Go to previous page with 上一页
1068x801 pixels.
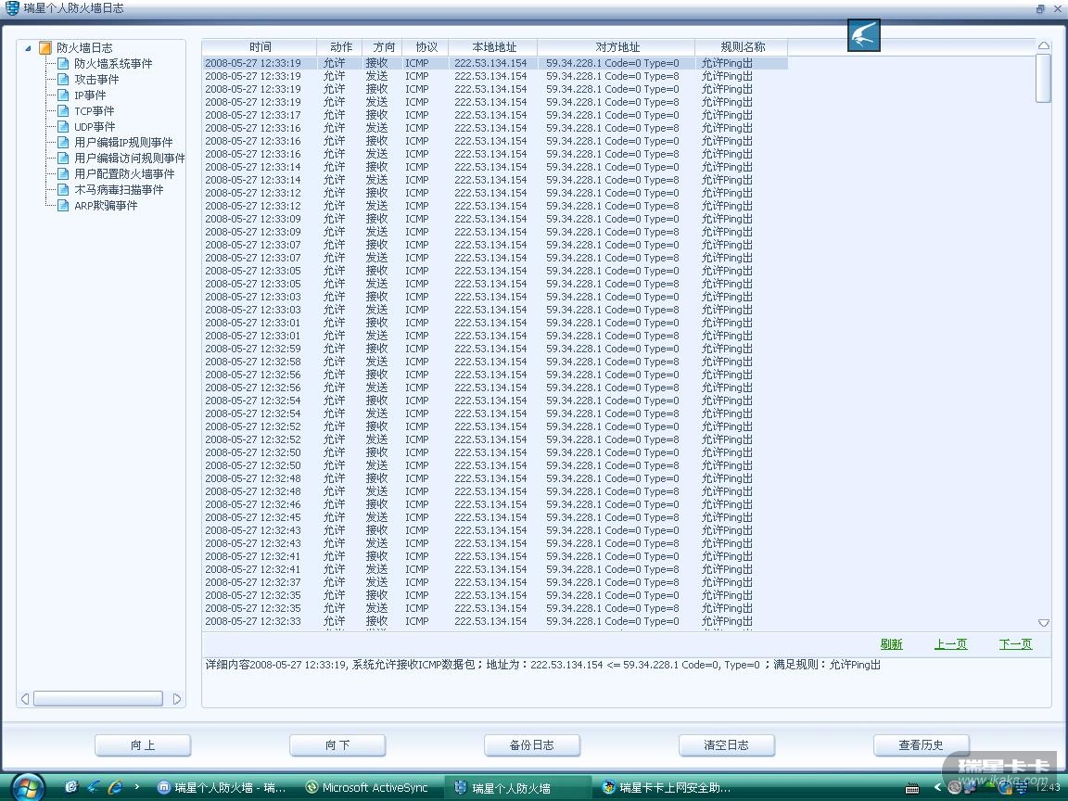(950, 643)
